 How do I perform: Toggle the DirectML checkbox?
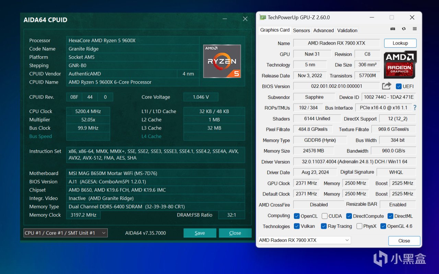pyautogui.click(x=390, y=216)
